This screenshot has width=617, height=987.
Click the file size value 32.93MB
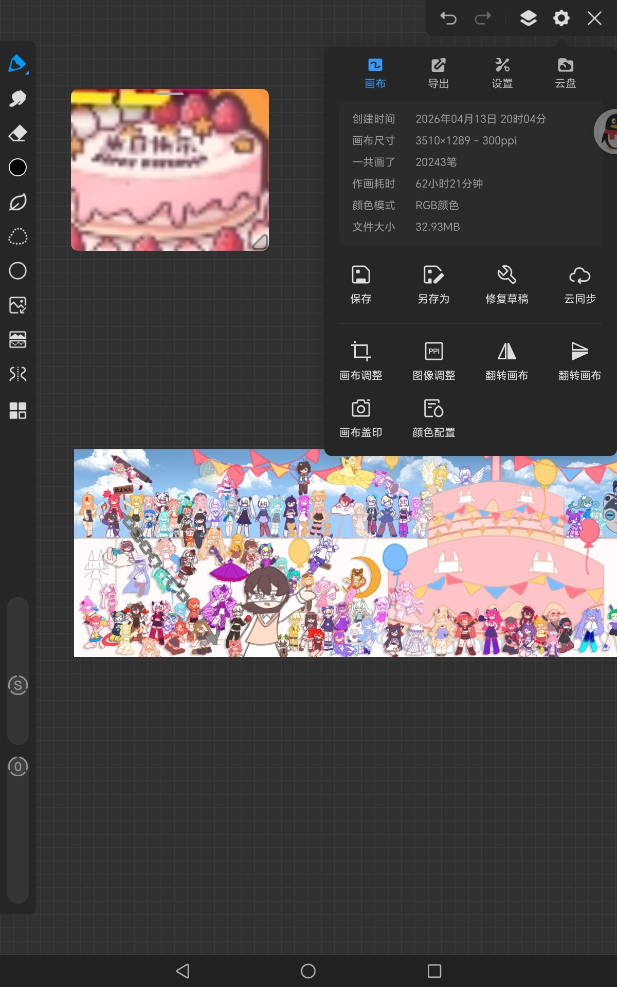438,227
